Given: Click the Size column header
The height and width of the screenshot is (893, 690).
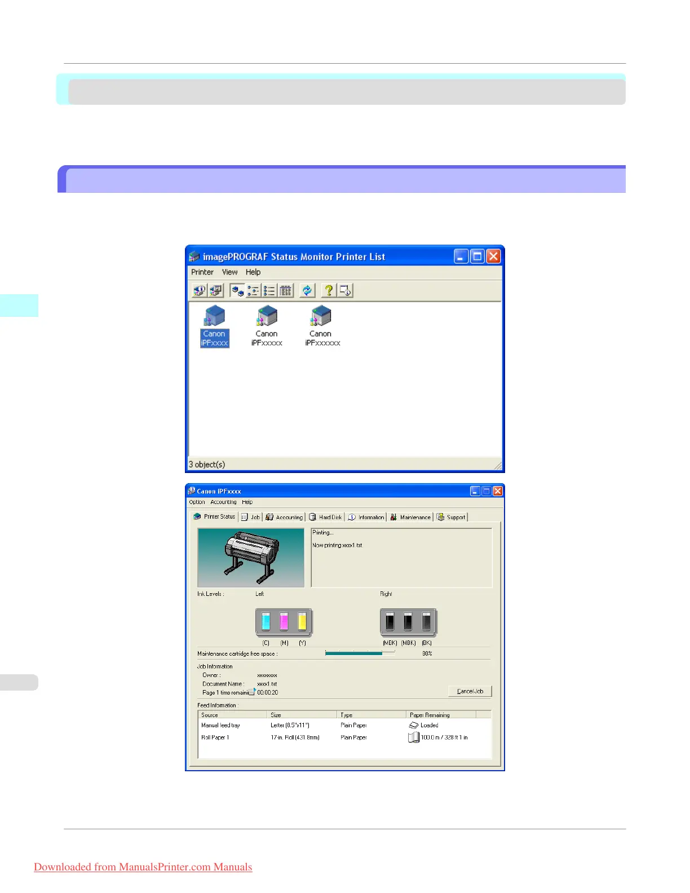Looking at the screenshot, I should (302, 715).
